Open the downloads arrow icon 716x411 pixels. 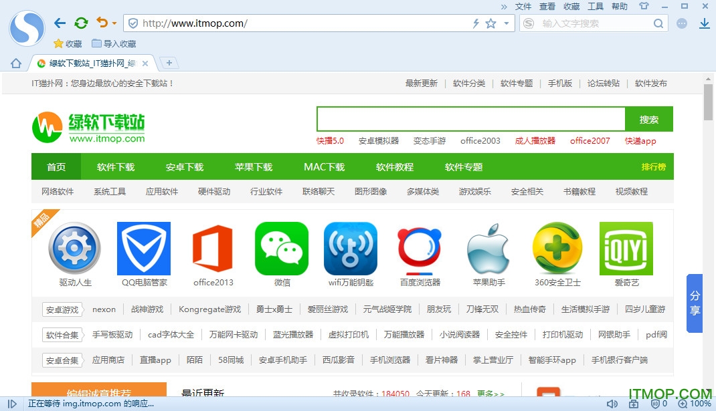click(x=705, y=23)
